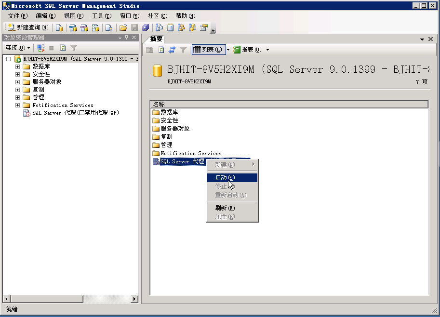440x317 pixels.
Task: Click the Stop square icon in Object Explorer
Action: 52,48
